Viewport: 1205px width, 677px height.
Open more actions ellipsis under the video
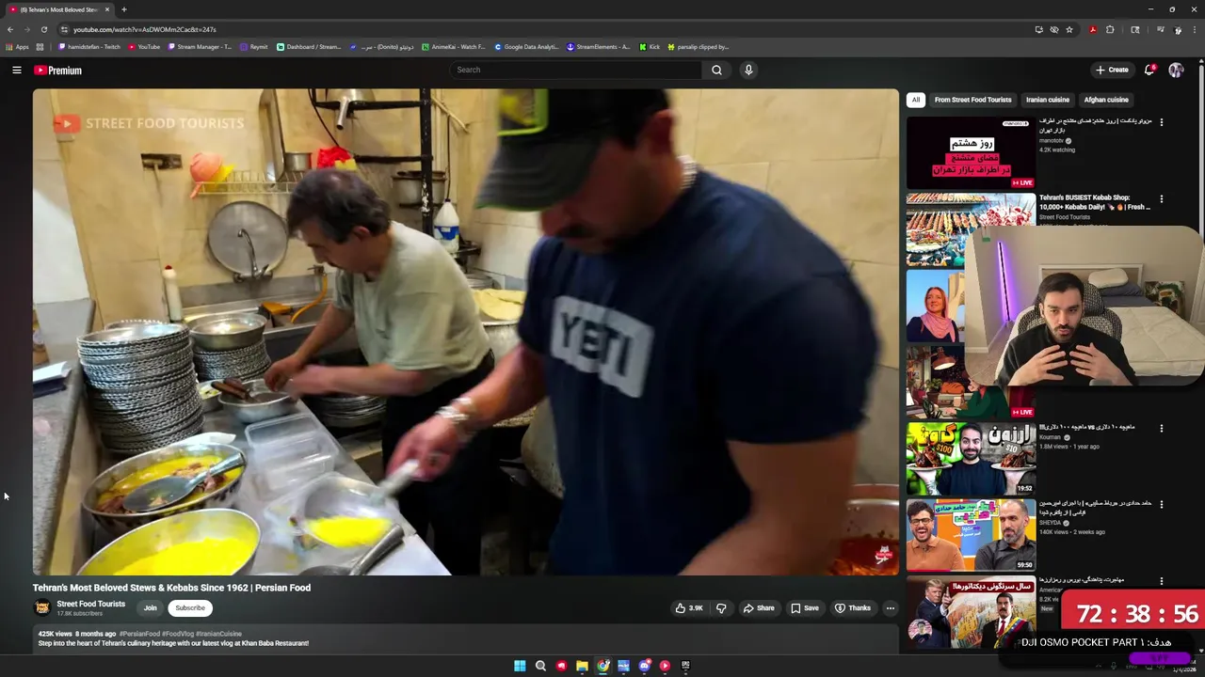coord(890,608)
